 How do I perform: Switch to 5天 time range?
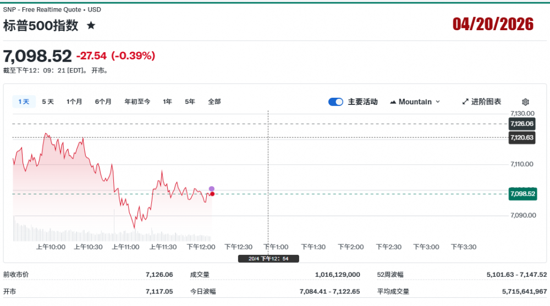coord(48,102)
